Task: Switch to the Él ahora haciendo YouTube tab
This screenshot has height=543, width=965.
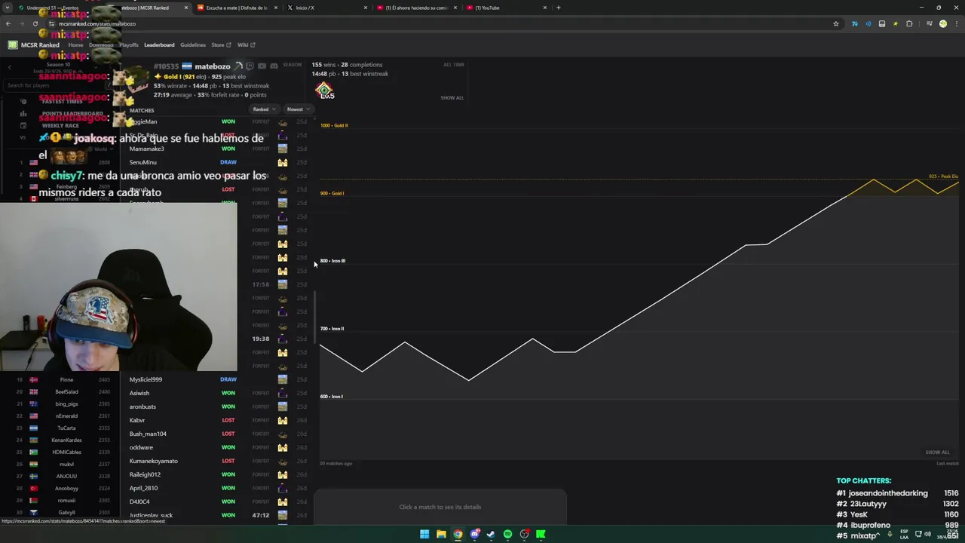Action: [416, 8]
